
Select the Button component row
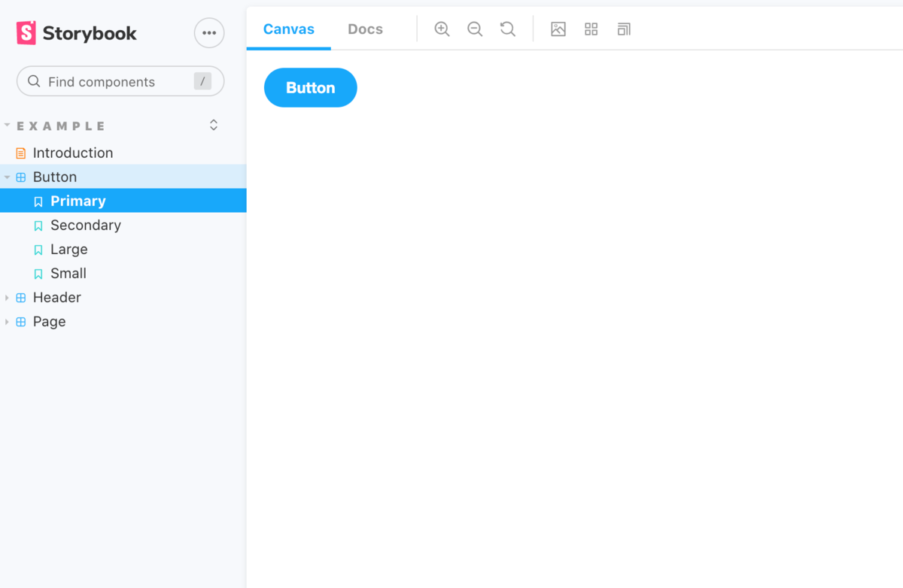(x=123, y=177)
